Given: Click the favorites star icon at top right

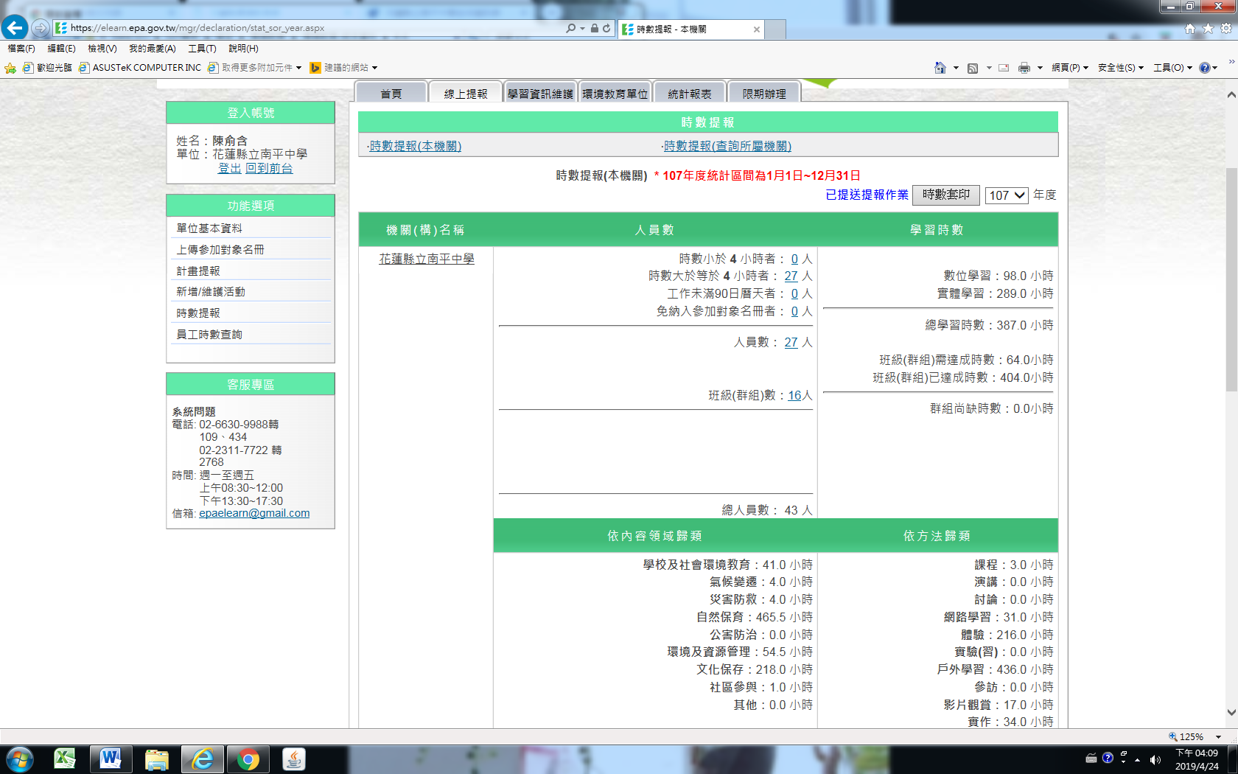Looking at the screenshot, I should tap(1208, 28).
